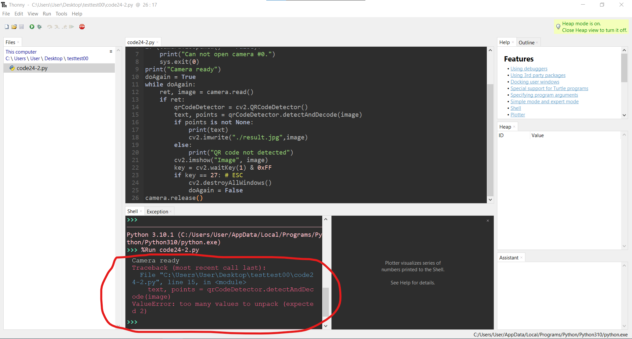Select the Heap panel tab

point(505,127)
